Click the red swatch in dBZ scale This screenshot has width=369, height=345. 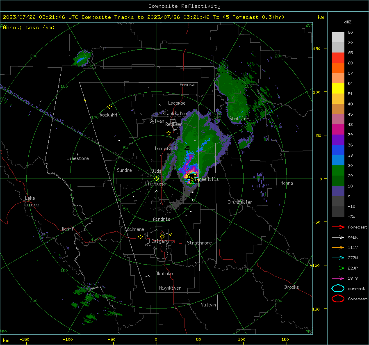click(x=338, y=58)
